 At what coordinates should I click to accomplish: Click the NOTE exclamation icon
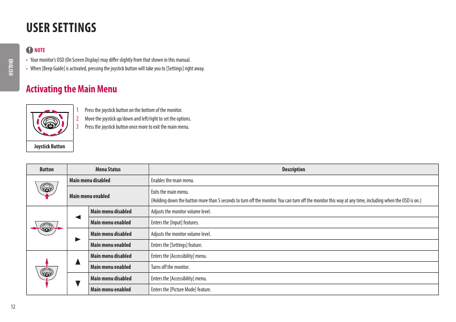28,50
